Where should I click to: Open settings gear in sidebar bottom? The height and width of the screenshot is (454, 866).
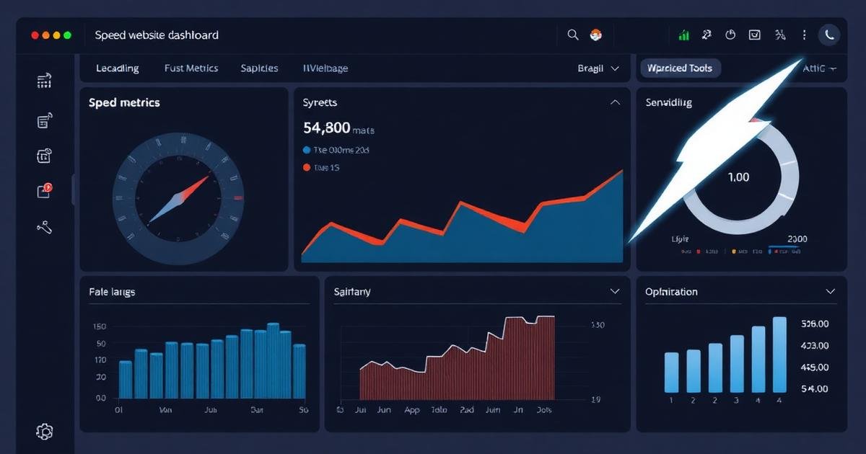tap(45, 432)
